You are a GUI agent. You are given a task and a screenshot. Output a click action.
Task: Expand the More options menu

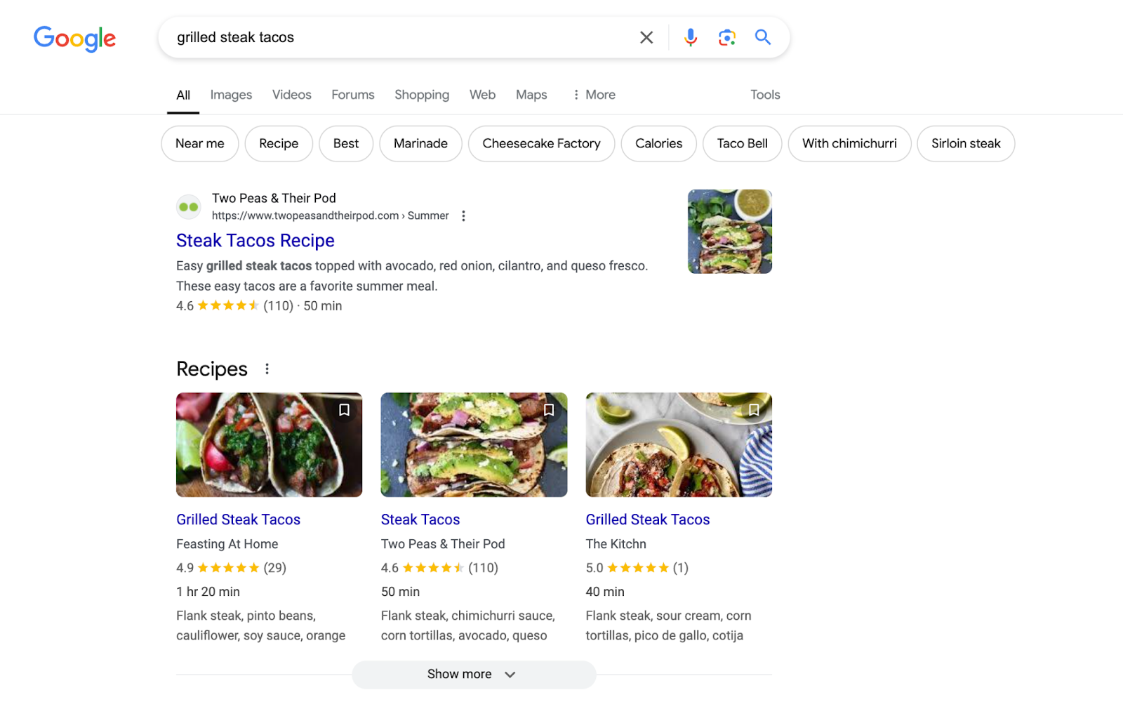594,95
